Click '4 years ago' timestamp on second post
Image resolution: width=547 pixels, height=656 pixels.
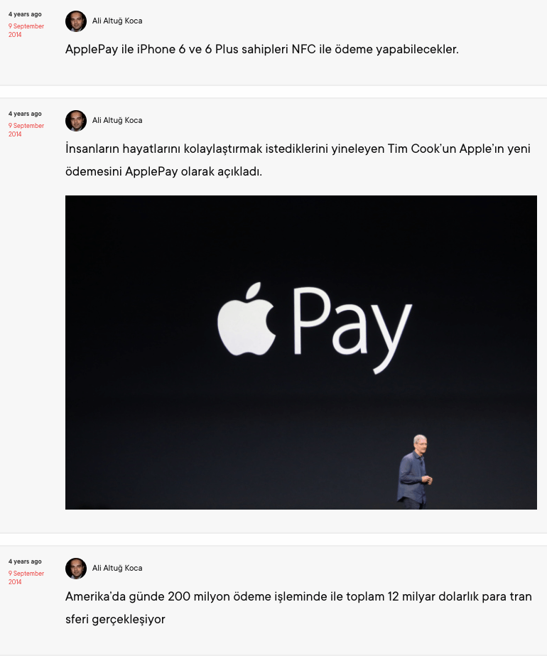(25, 114)
